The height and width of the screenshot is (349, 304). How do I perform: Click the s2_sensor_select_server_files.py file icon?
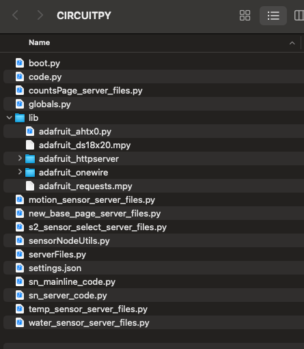20,227
